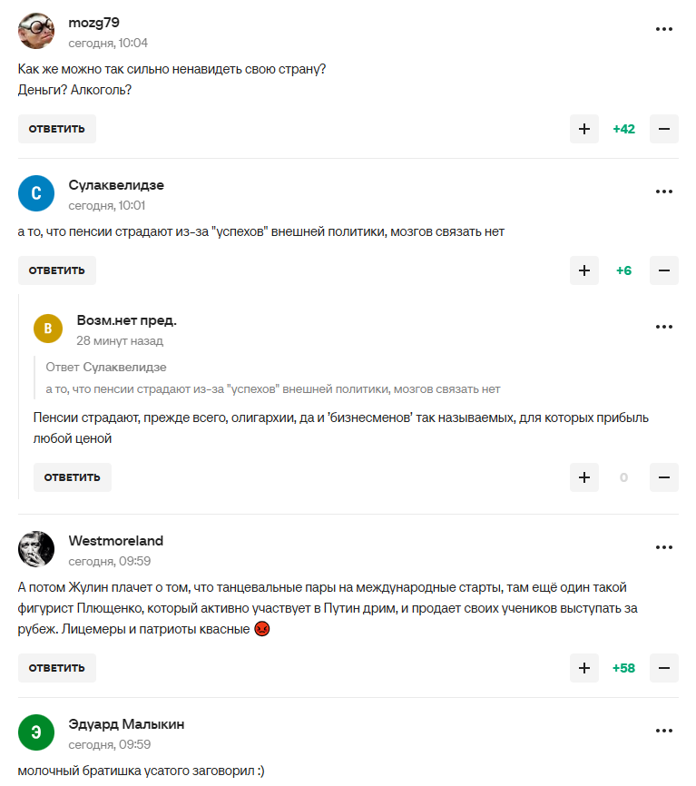Open mozg79's profile avatar
696x786 pixels.
[x=36, y=32]
